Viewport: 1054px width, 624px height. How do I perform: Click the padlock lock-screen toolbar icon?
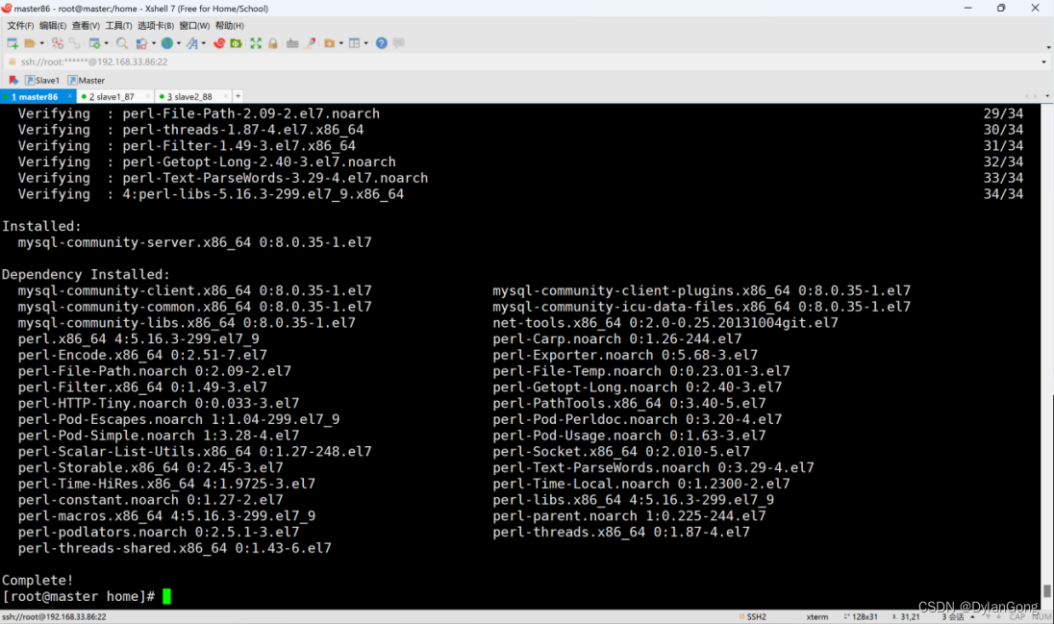click(x=273, y=43)
